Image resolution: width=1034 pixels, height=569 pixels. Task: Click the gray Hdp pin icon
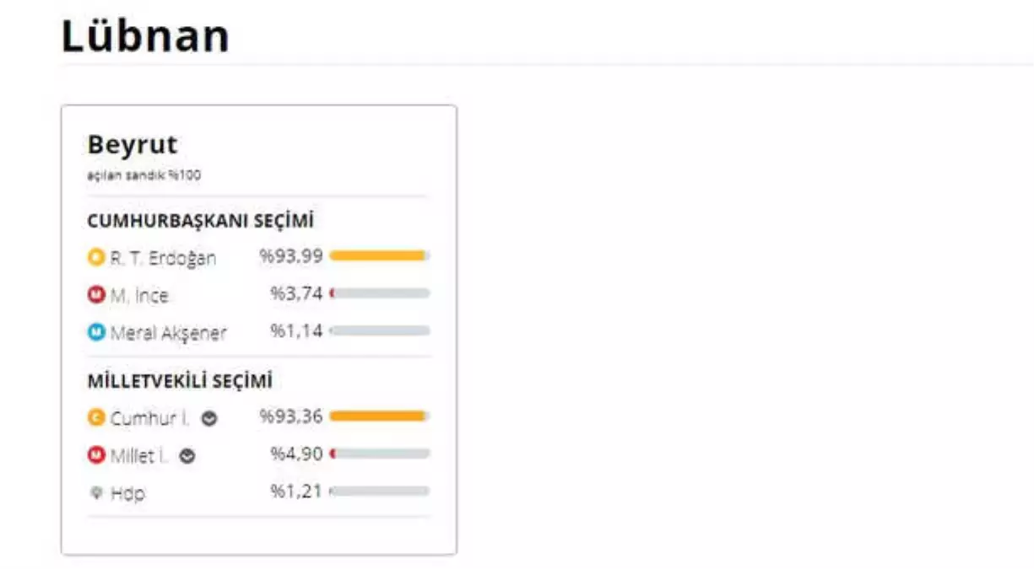[95, 492]
